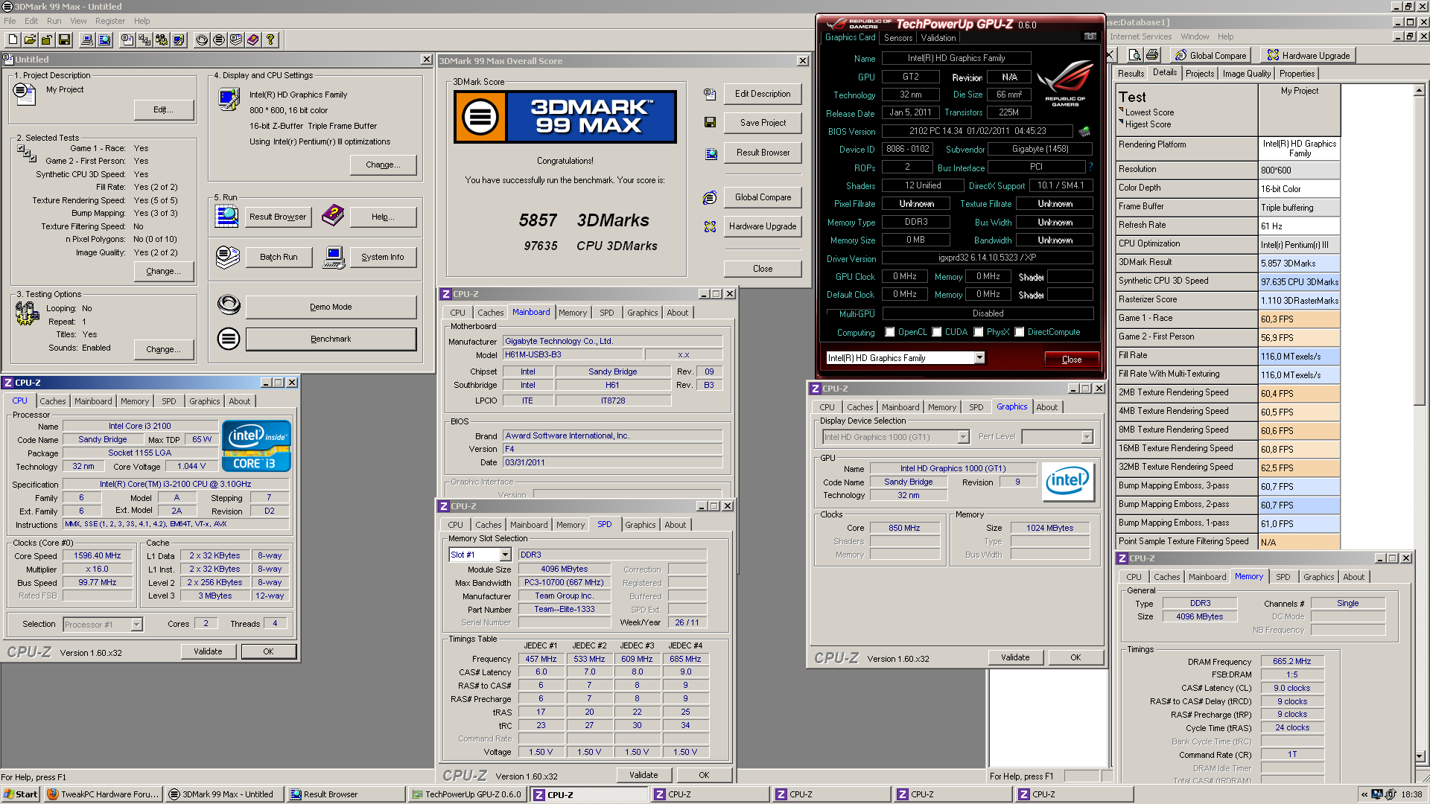Switch to Sensors tab in GPU-Z
This screenshot has height=804, width=1430.
pyautogui.click(x=898, y=38)
